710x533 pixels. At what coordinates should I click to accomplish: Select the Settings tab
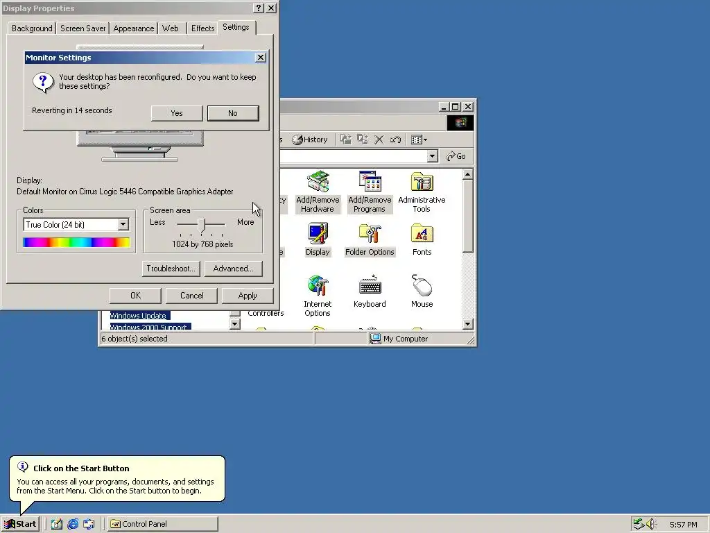[x=236, y=27]
